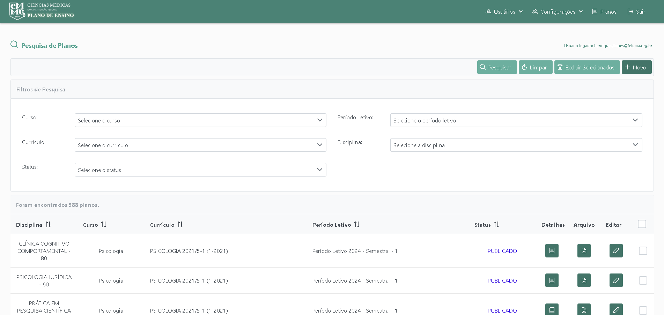Click 'CLÍNICA COGNITIVO COMPORTAMENTAL - 80' cell

tap(44, 251)
